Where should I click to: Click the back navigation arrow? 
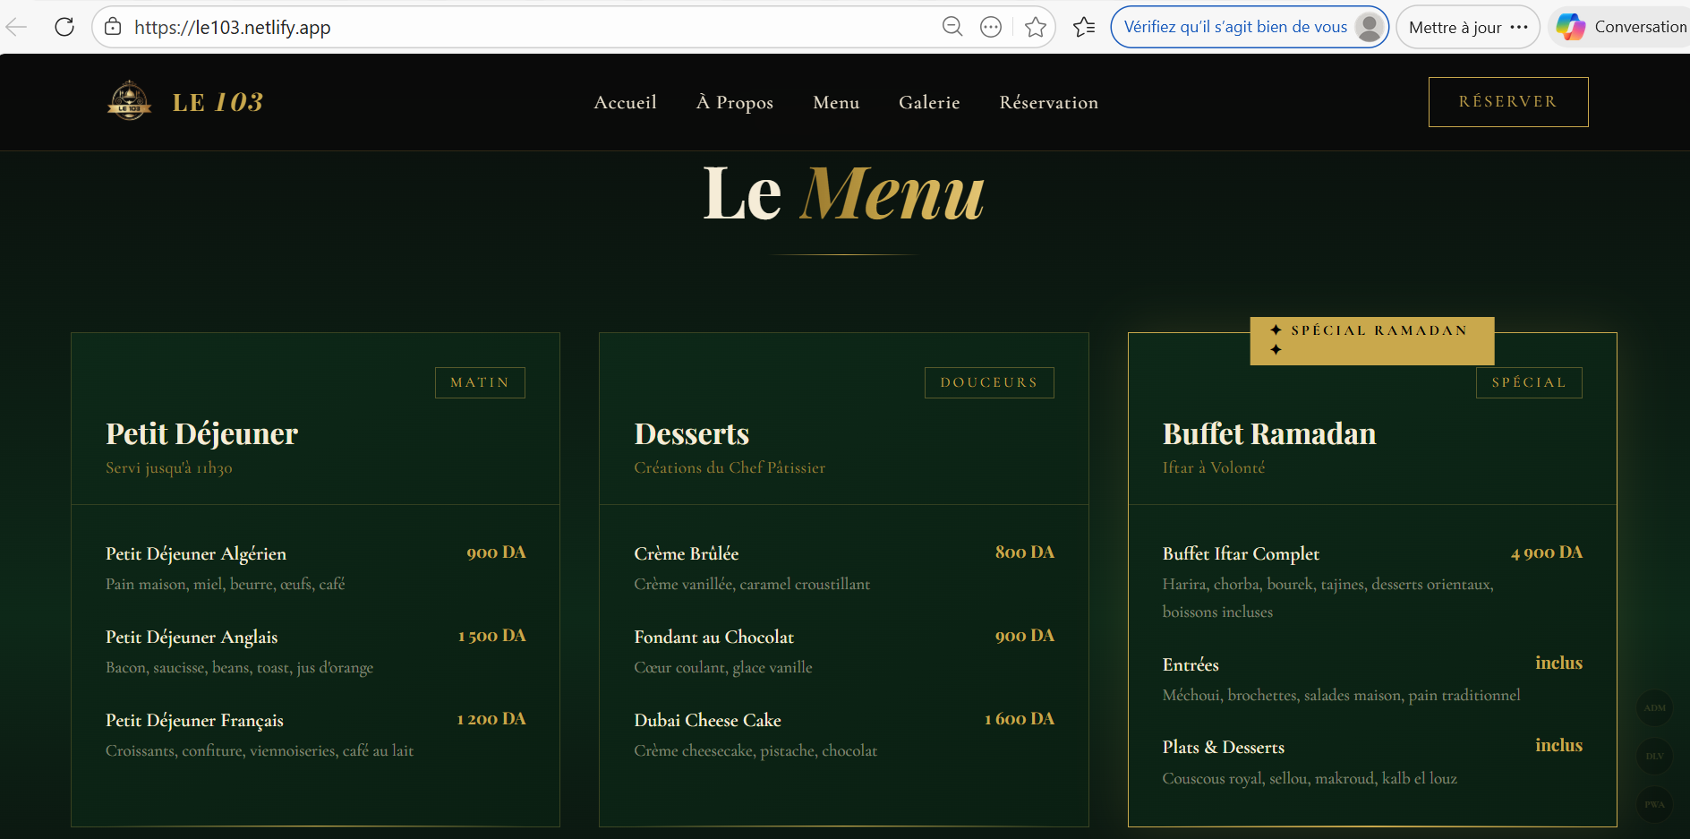point(16,27)
